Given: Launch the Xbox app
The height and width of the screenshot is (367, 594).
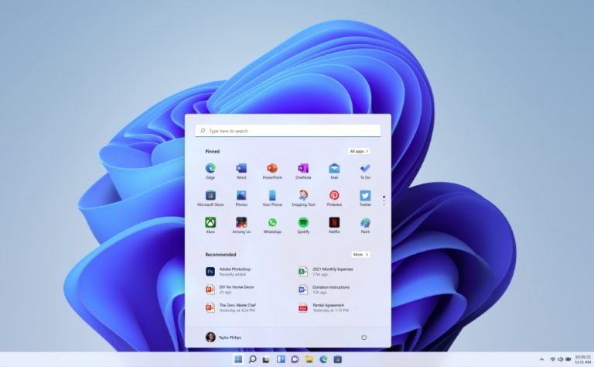Looking at the screenshot, I should (x=210, y=223).
